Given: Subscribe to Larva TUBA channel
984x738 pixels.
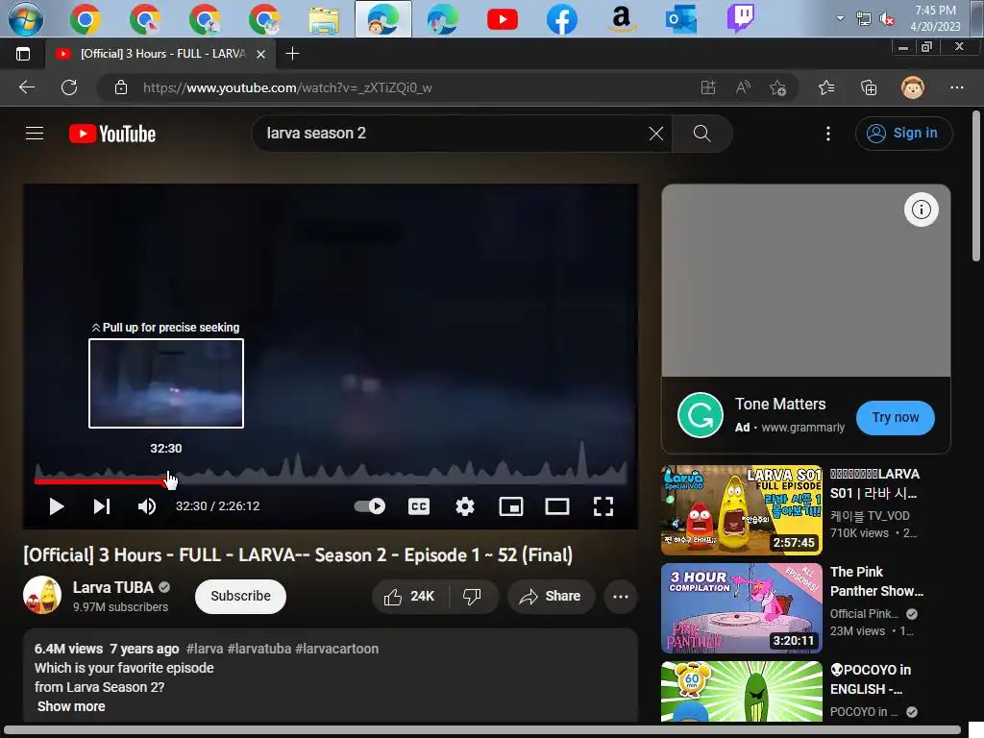Looking at the screenshot, I should [240, 596].
